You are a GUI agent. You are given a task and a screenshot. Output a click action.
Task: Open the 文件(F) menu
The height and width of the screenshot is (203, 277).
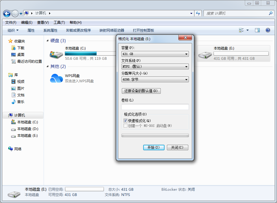tap(11, 23)
